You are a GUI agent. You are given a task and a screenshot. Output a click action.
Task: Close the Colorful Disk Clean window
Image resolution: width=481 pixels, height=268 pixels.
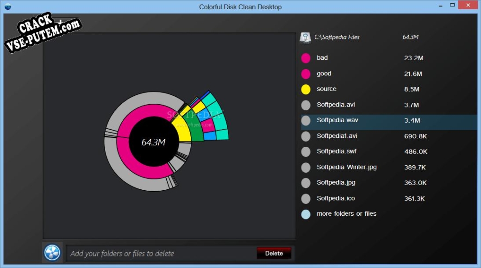pyautogui.click(x=468, y=5)
